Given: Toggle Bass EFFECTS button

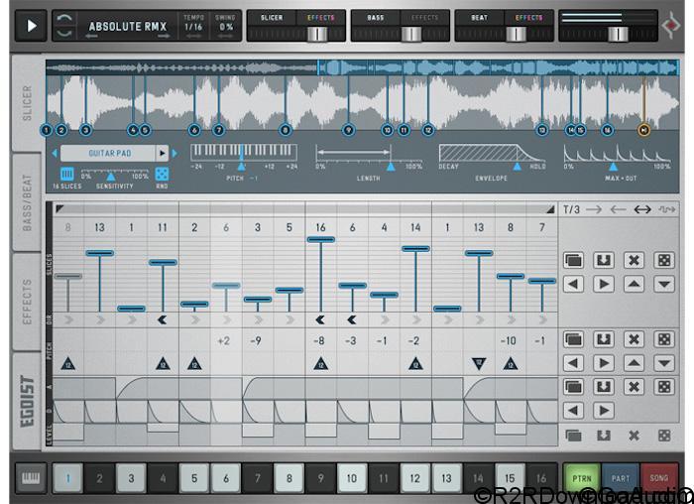Looking at the screenshot, I should click(424, 18).
